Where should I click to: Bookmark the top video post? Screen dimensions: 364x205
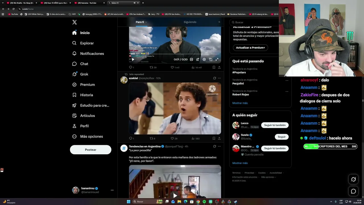tap(214, 67)
